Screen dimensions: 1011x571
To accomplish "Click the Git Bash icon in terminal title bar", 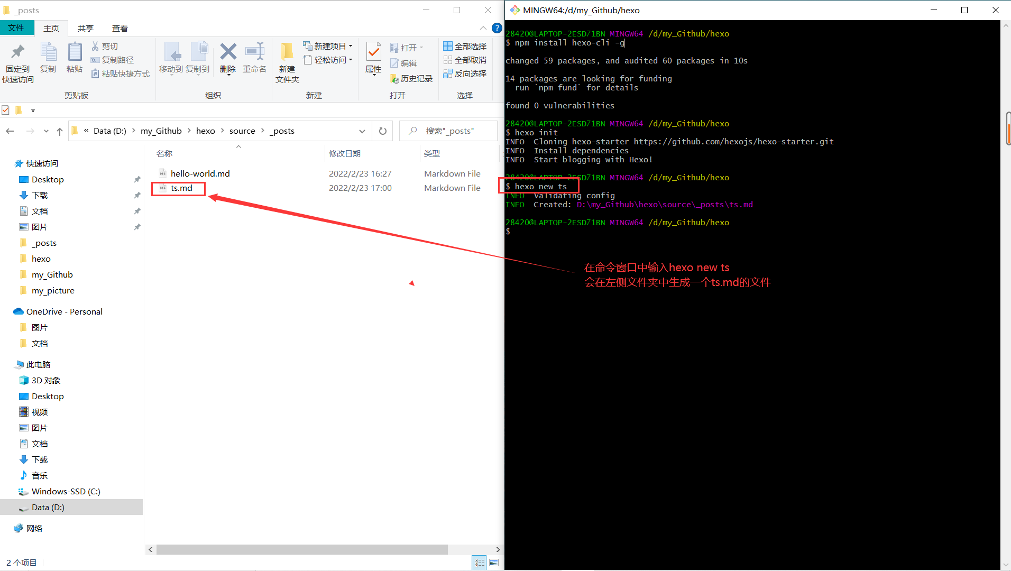I will [514, 10].
